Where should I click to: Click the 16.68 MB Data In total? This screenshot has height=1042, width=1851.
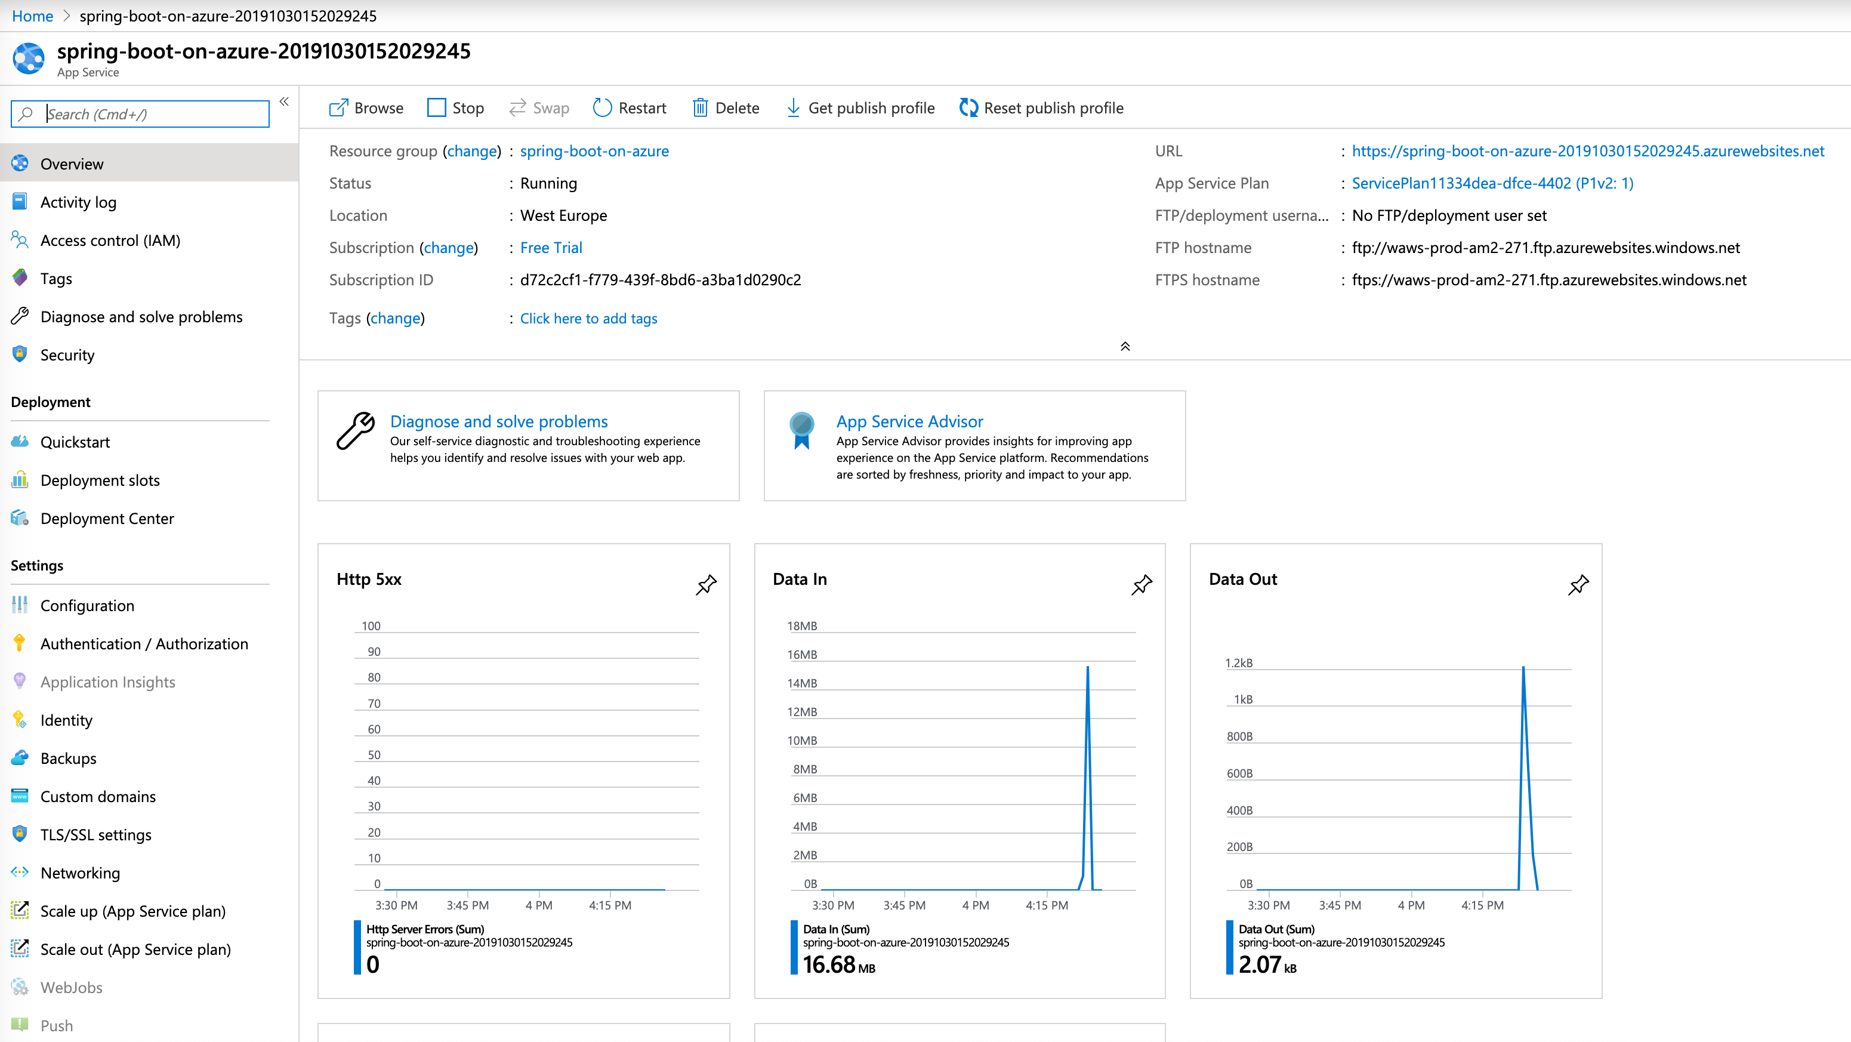tap(838, 964)
